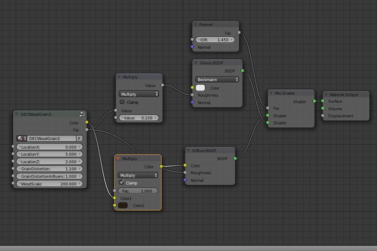Click the yellow Color output socket of DECWoodGrain2
This screenshot has width=377, height=251.
click(x=87, y=122)
